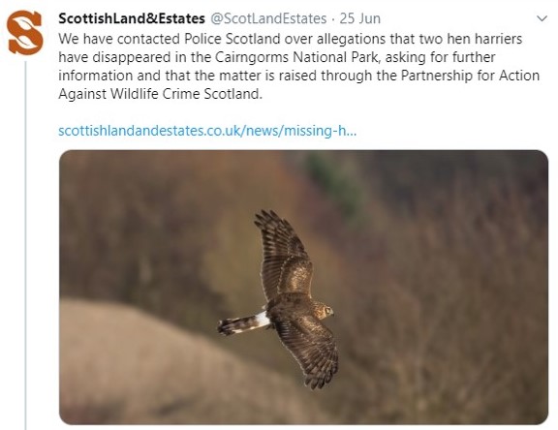Click the harrier's banded tail in the photo
This screenshot has height=430, width=558.
point(244,323)
